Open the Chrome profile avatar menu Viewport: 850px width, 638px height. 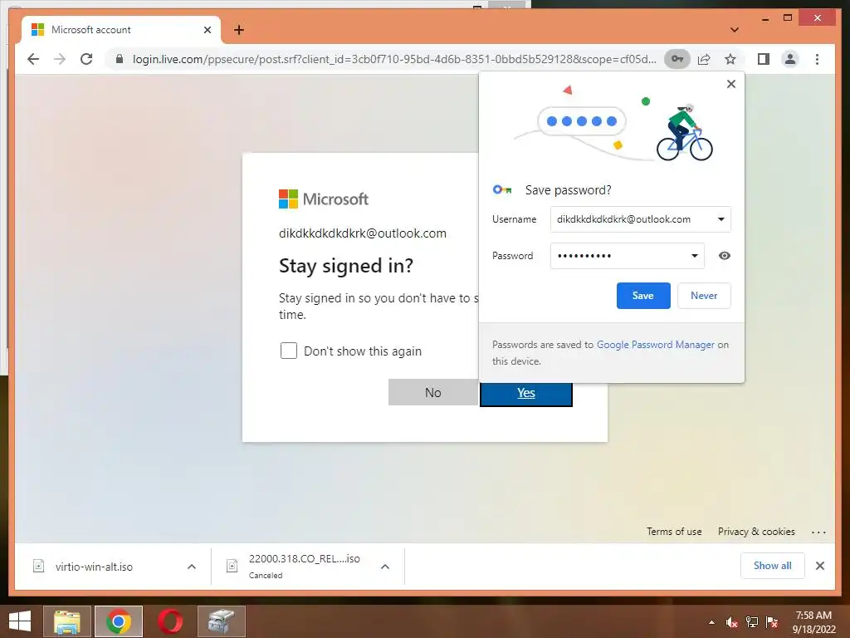[790, 59]
